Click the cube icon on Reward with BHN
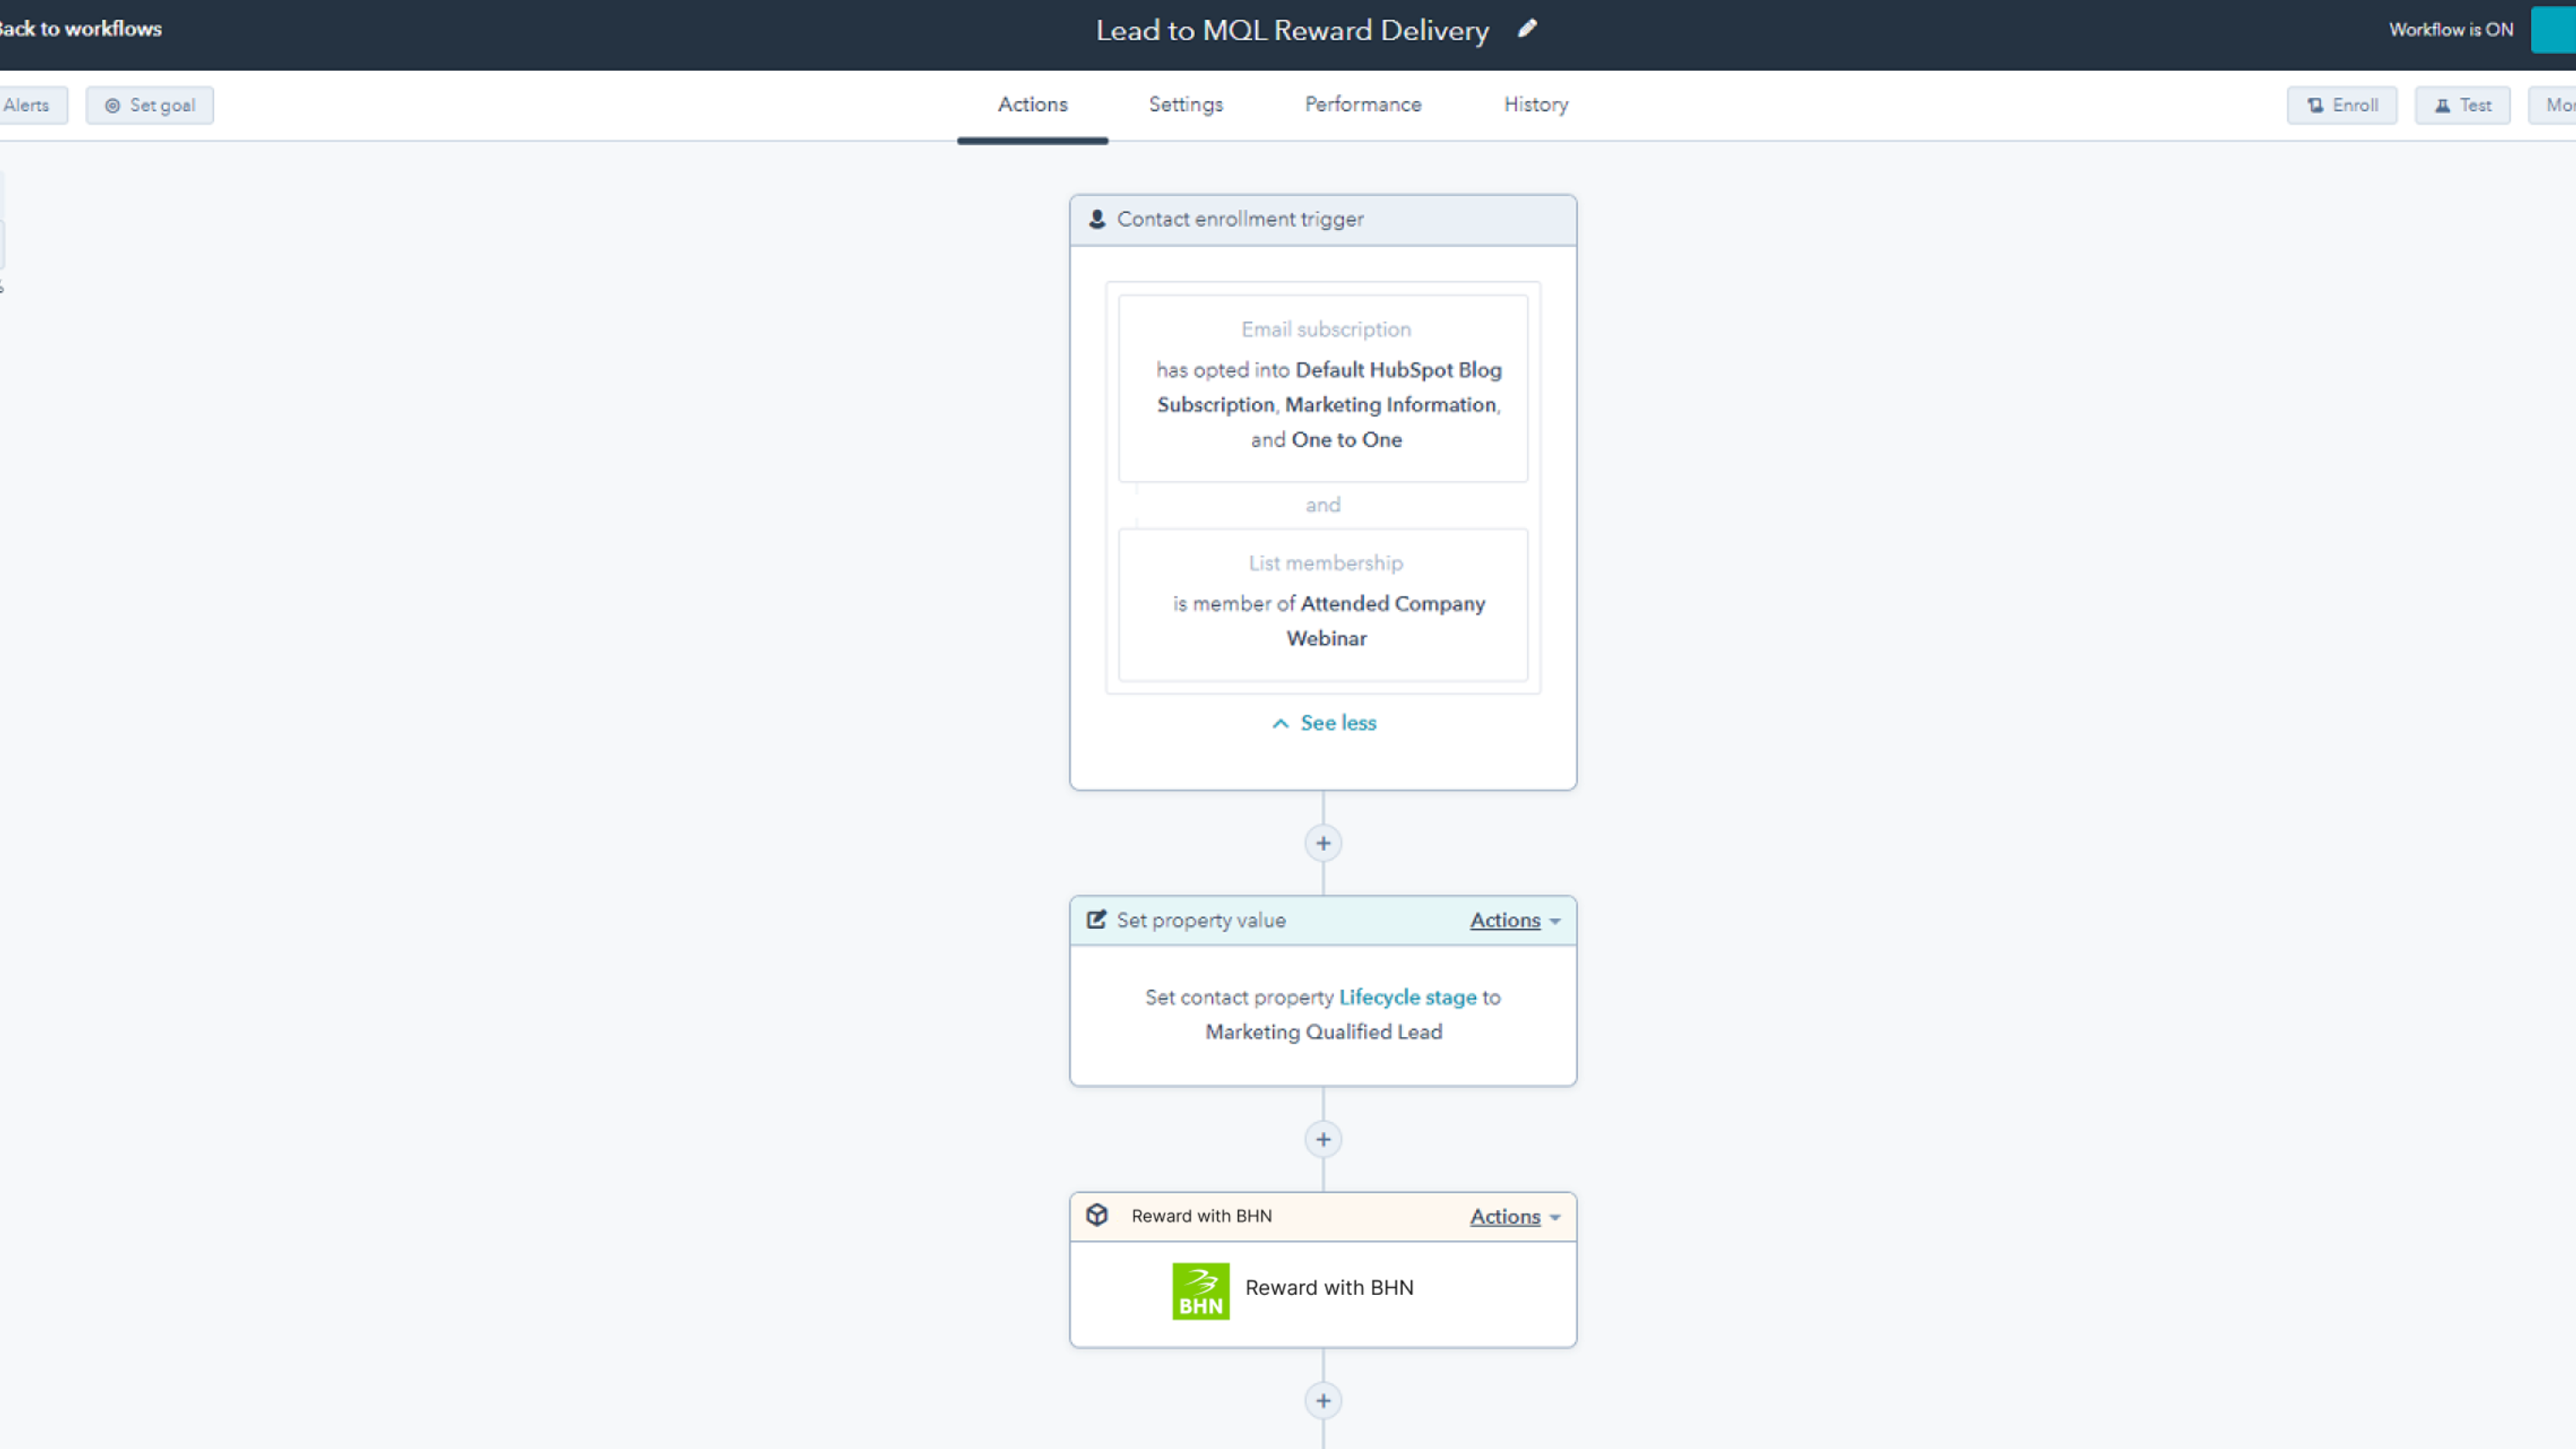The height and width of the screenshot is (1449, 2576). click(x=1097, y=1215)
